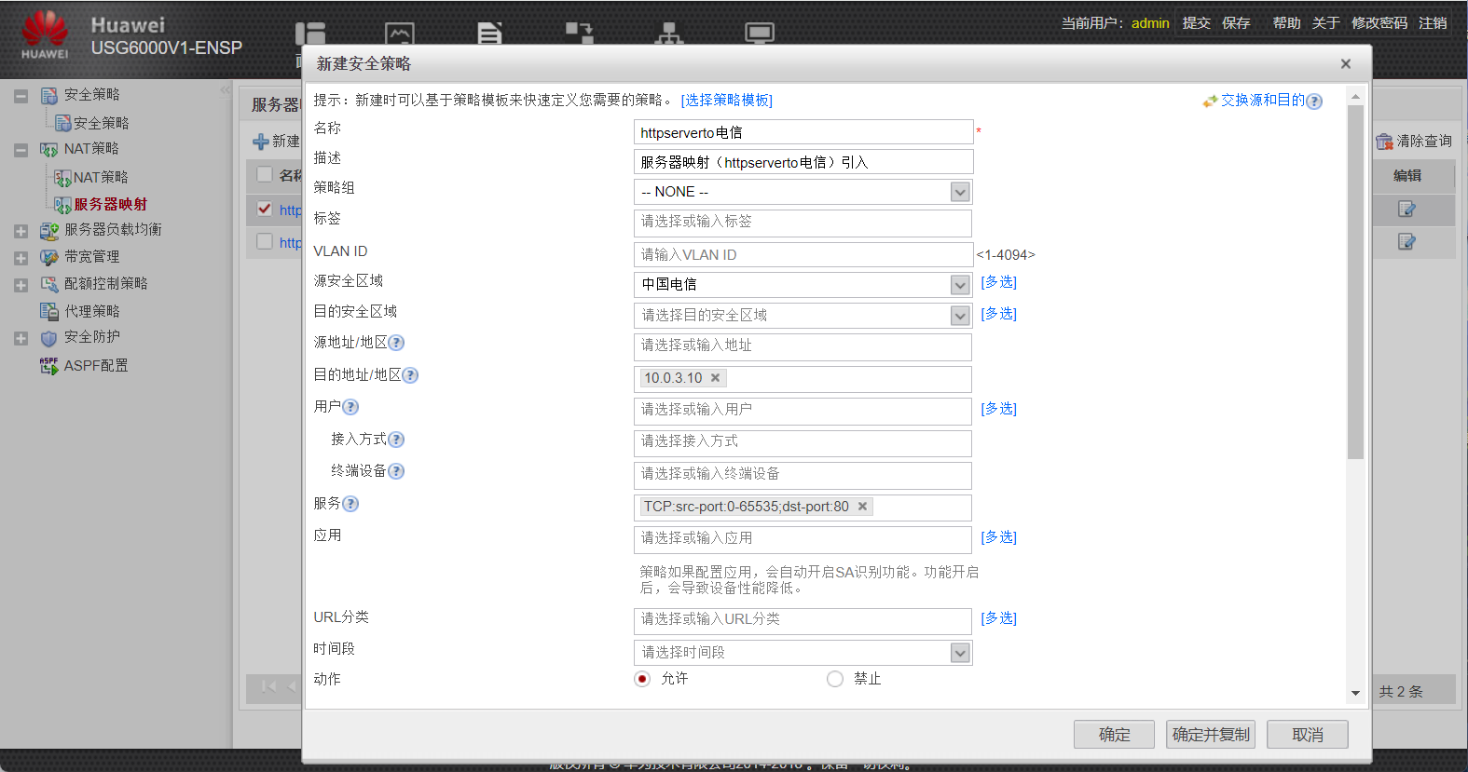
Task: Remove the 10.0.3.10 destination address tag
Action: coord(715,378)
